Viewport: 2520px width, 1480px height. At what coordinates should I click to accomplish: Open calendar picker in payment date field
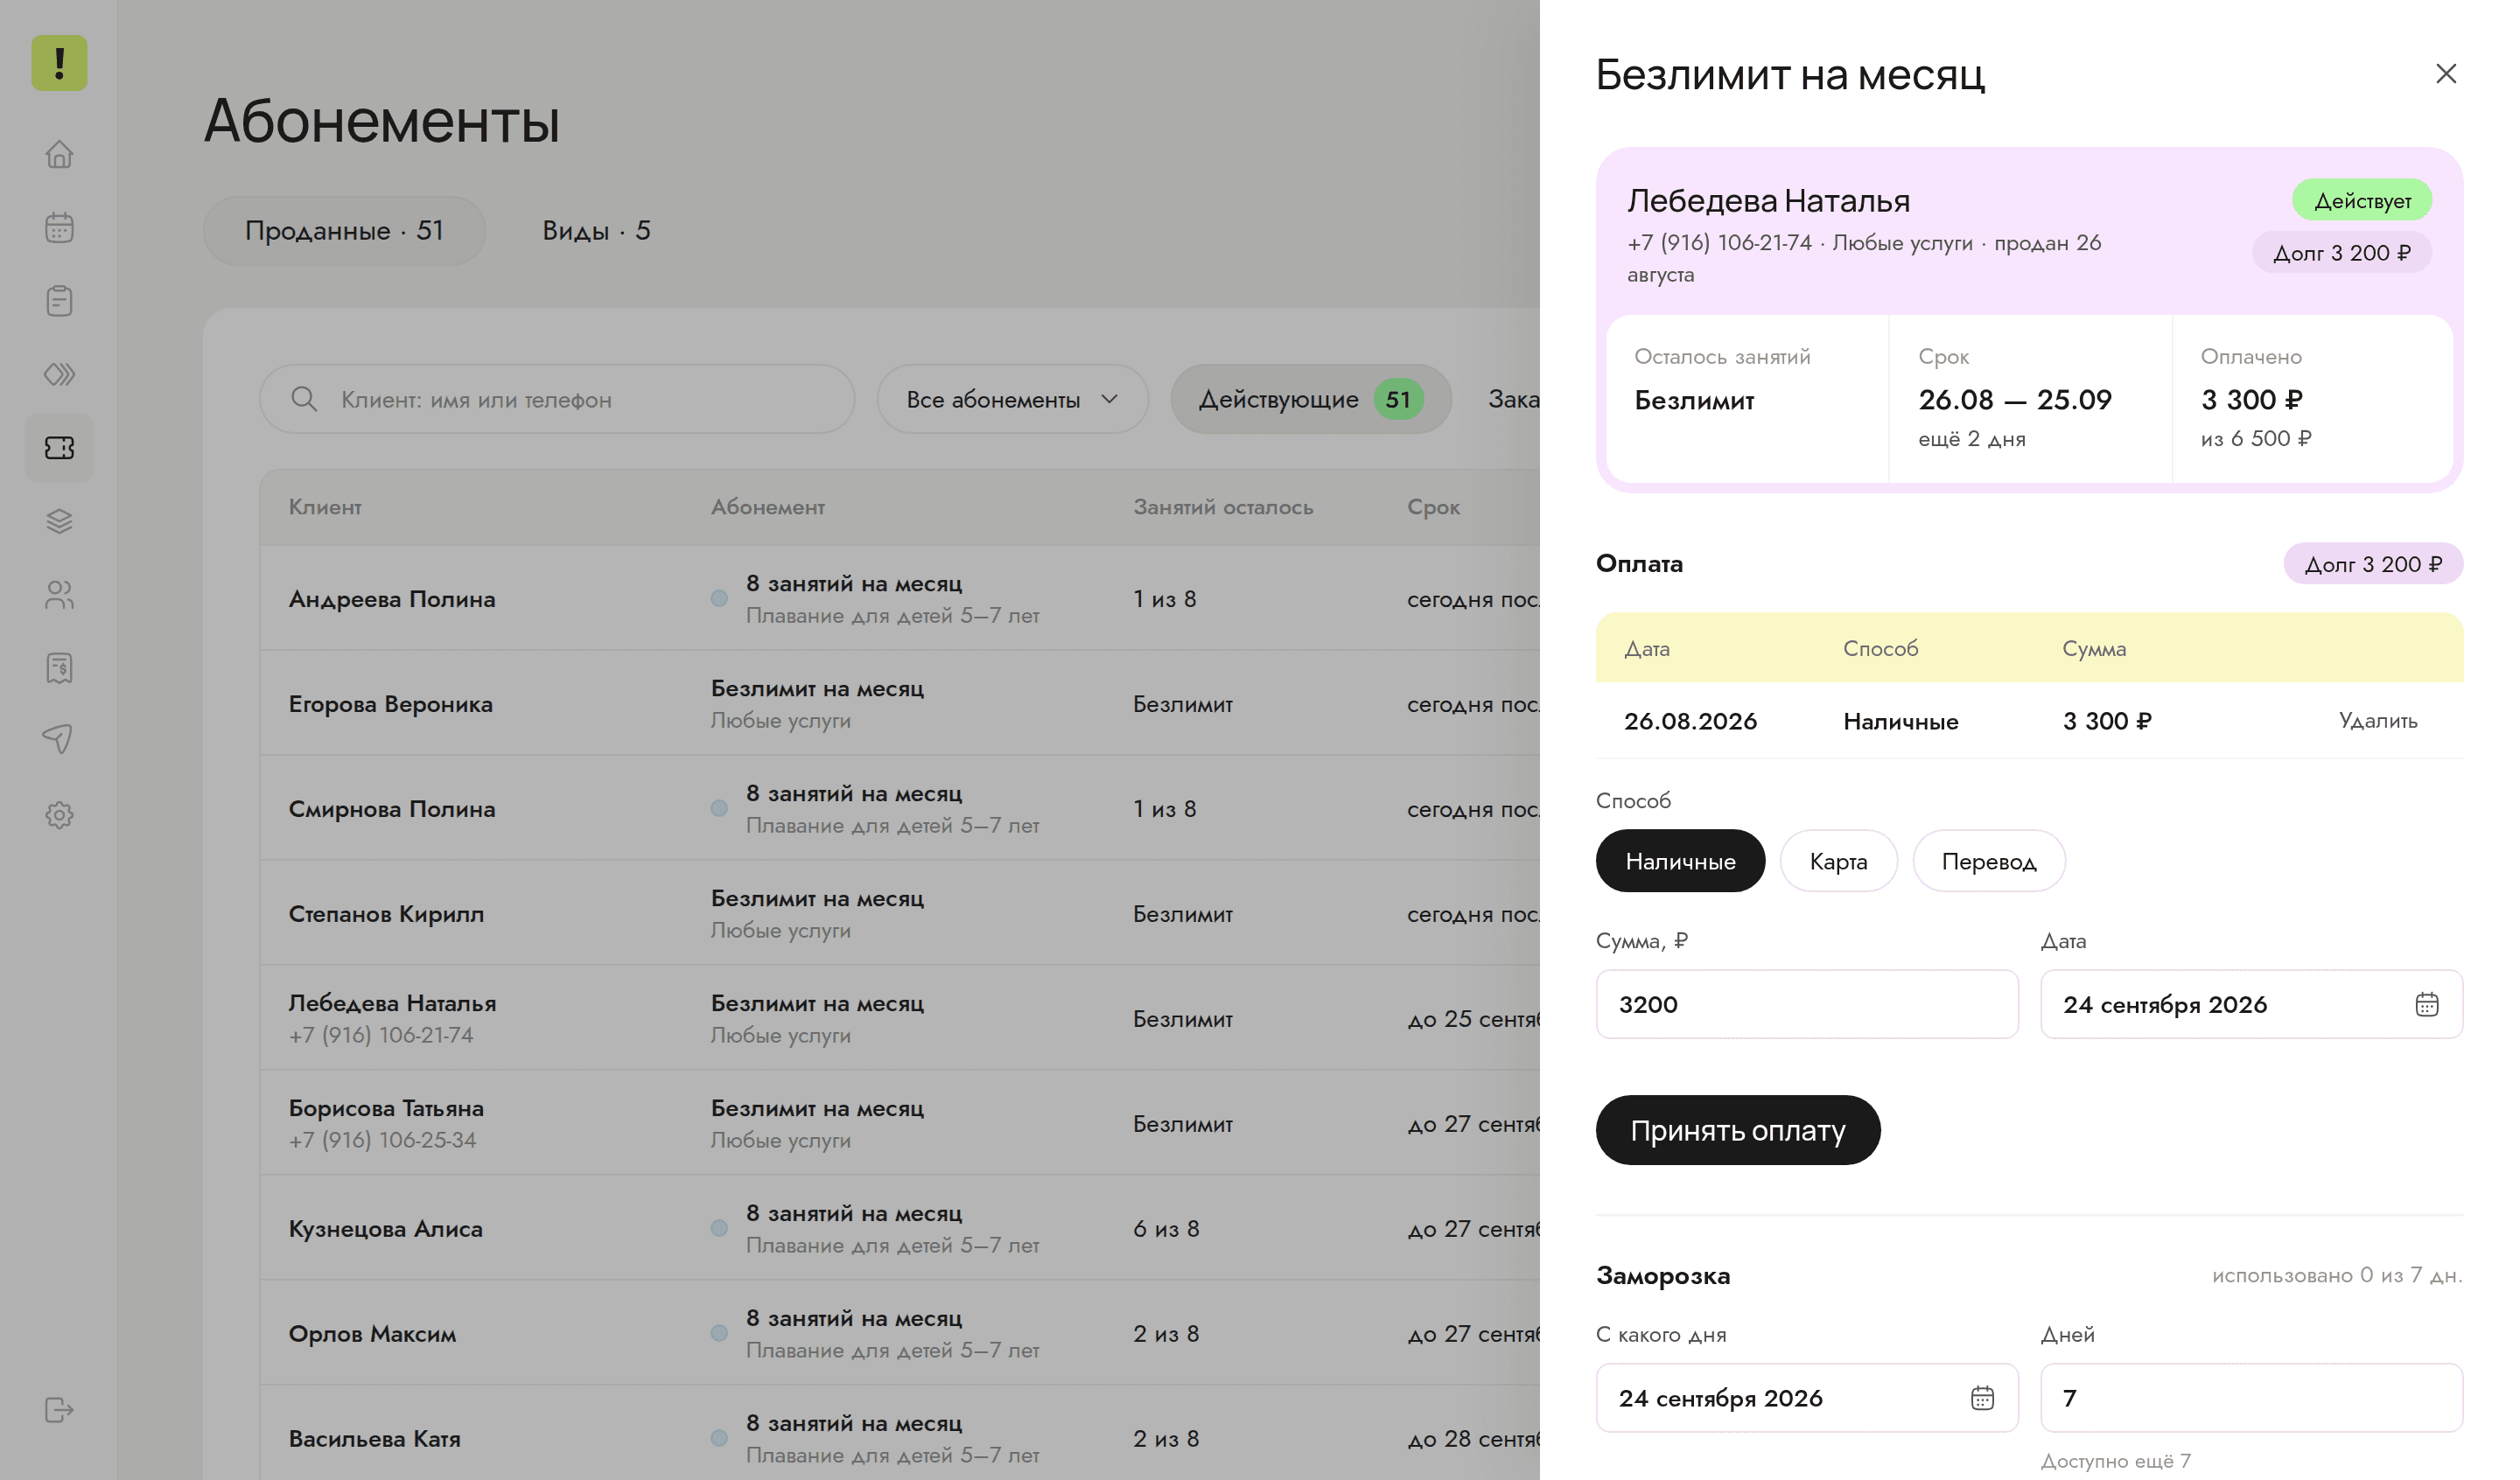click(2426, 1004)
